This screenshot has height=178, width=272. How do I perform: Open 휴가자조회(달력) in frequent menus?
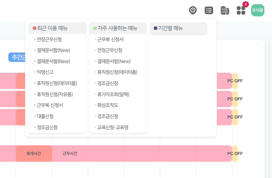click(113, 94)
